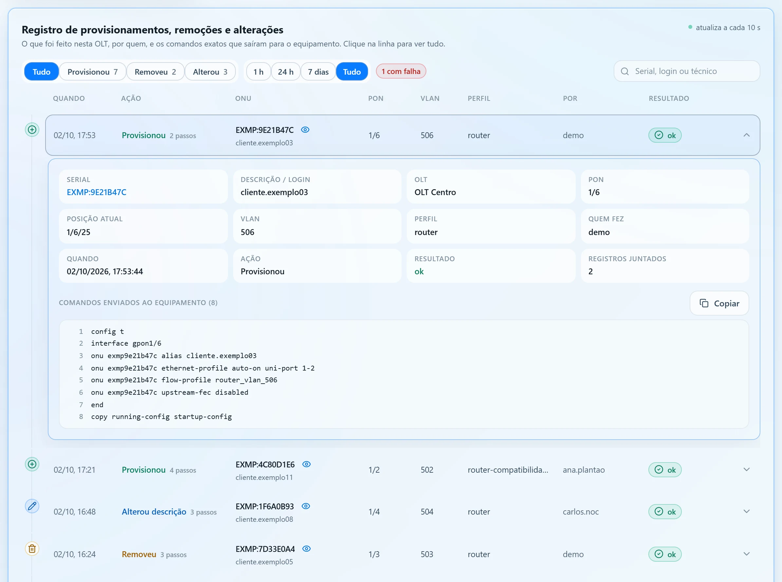782x582 pixels.
Task: Expand the cliente.exemplo05 row chevron
Action: click(746, 554)
